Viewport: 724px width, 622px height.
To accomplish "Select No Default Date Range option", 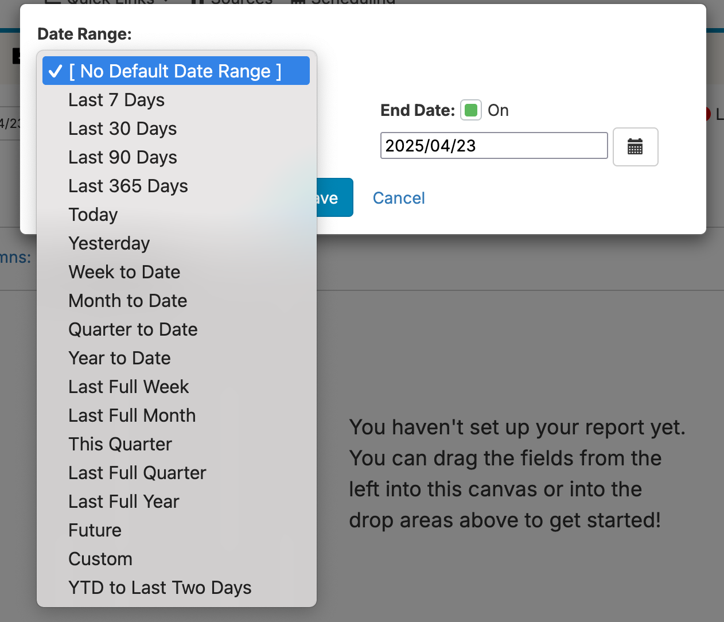I will [176, 71].
